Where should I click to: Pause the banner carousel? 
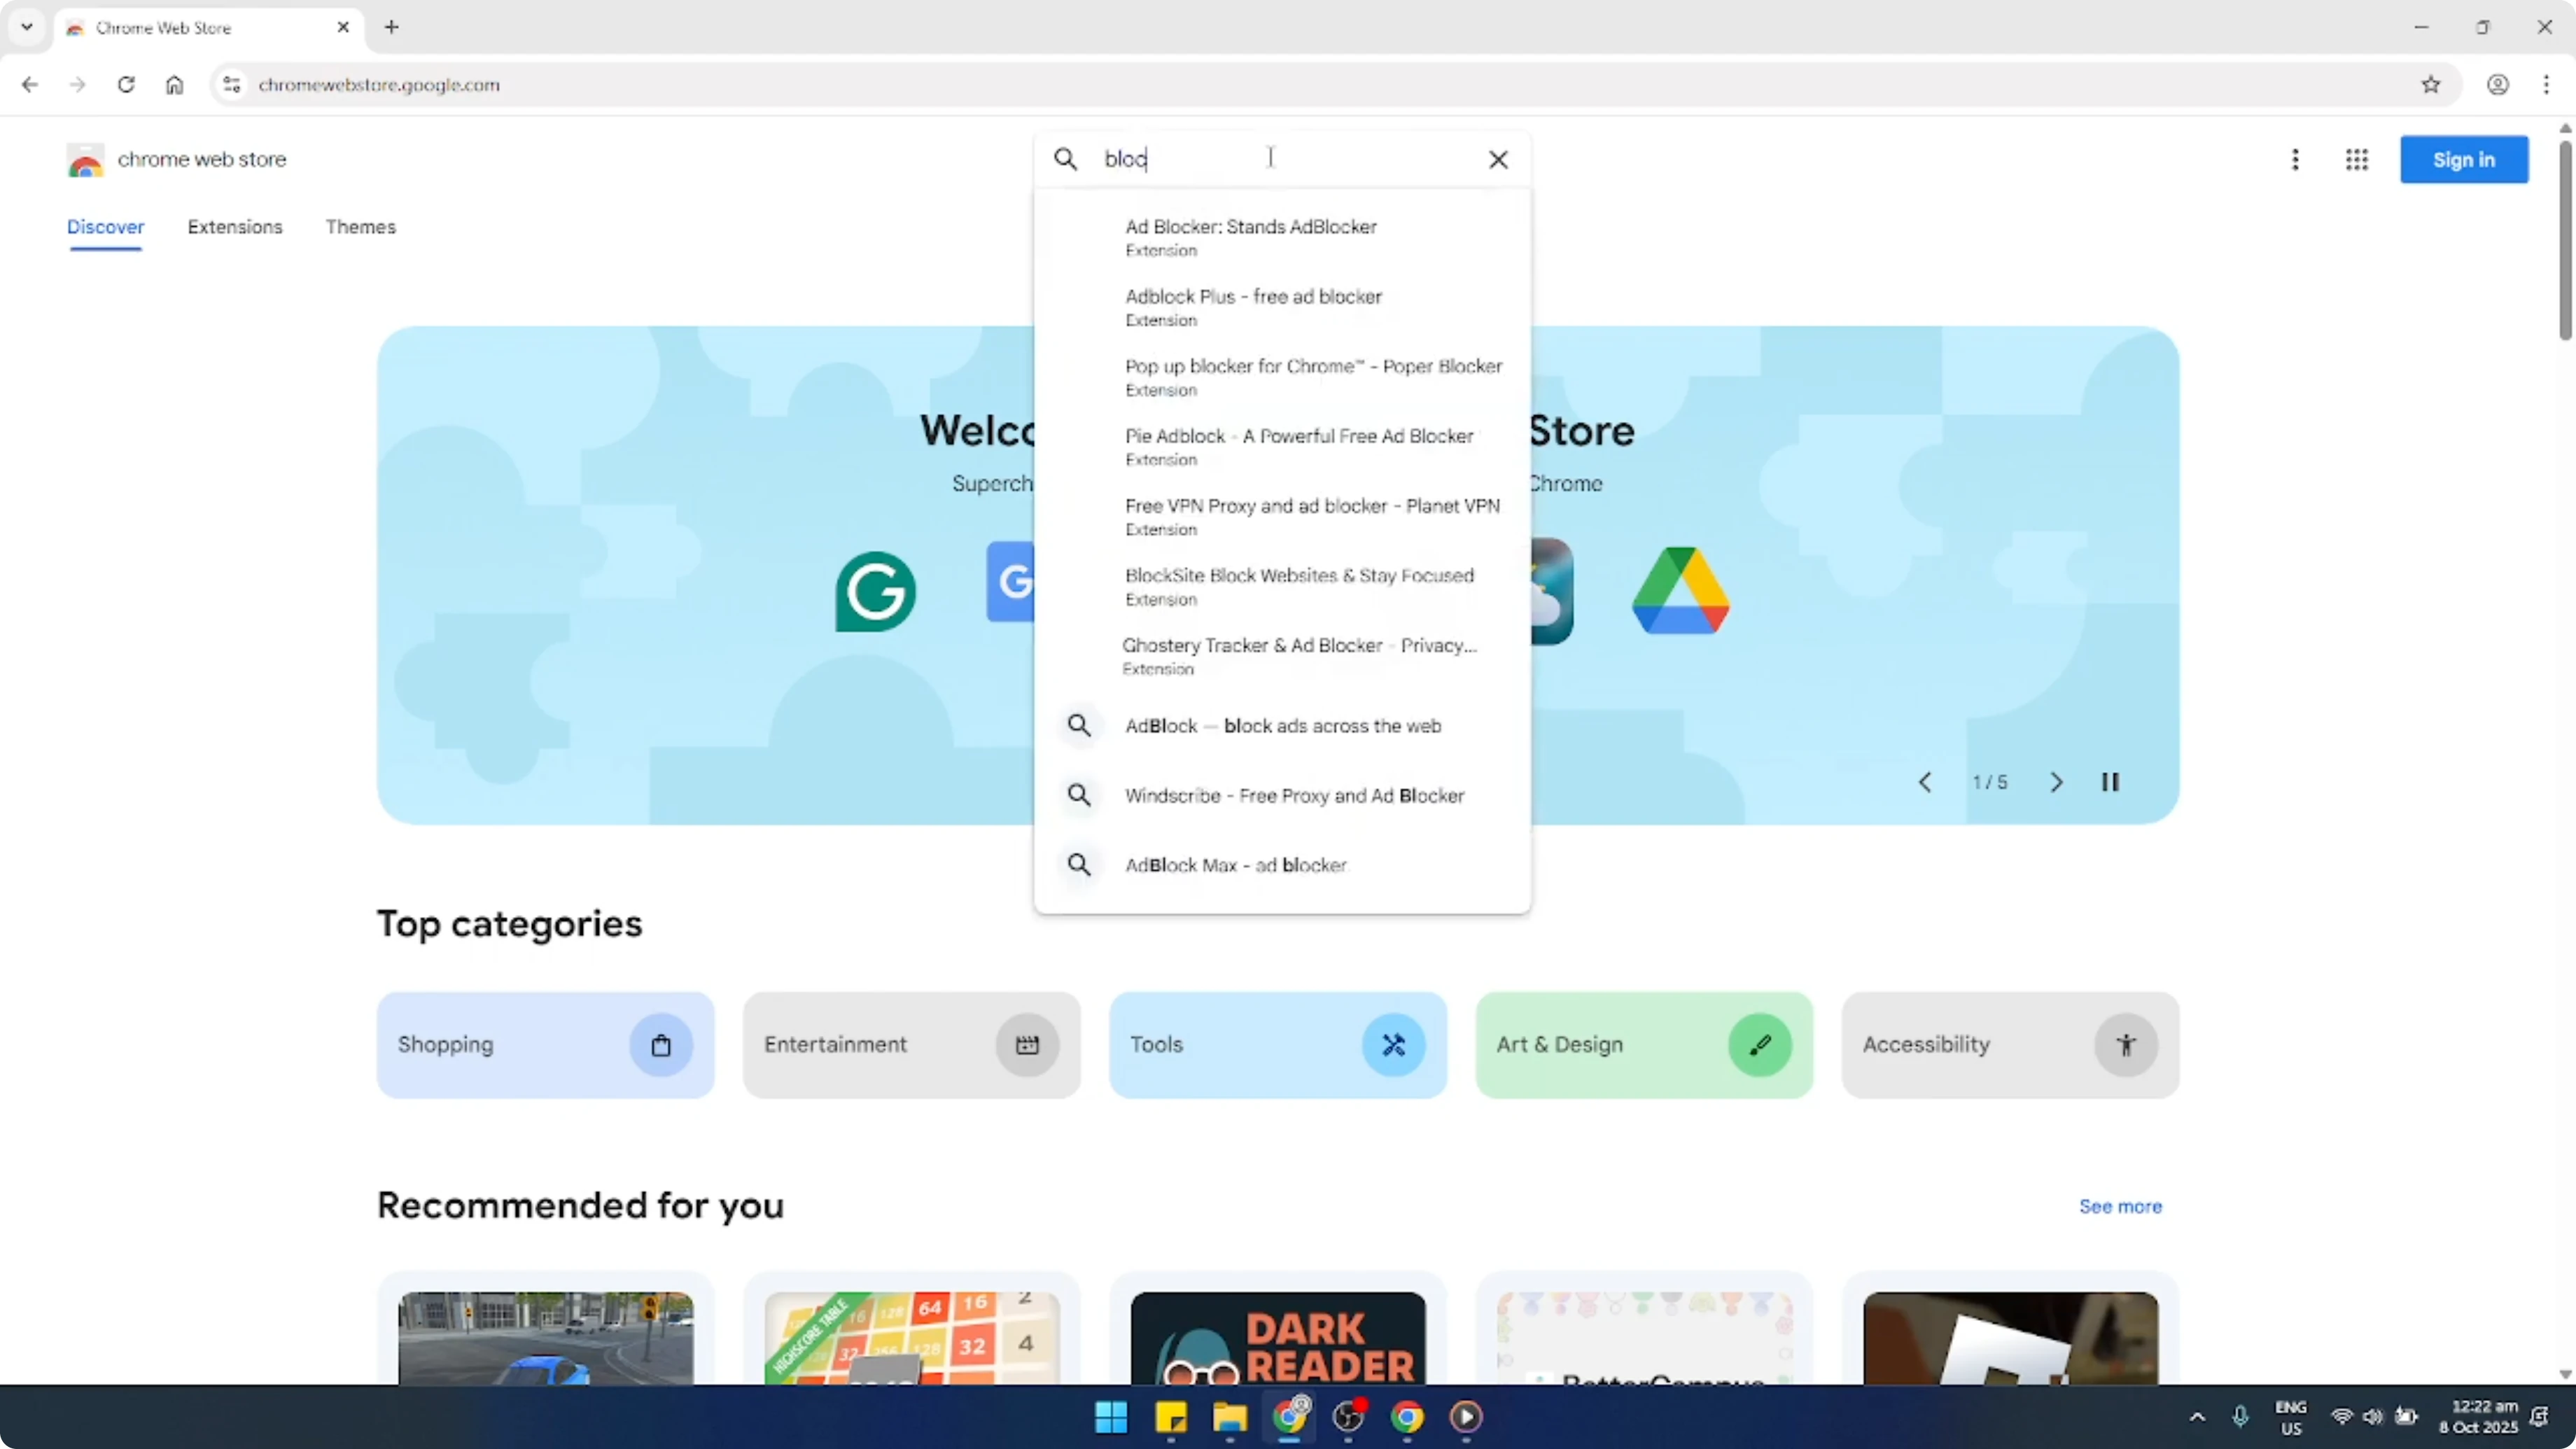2110,782
